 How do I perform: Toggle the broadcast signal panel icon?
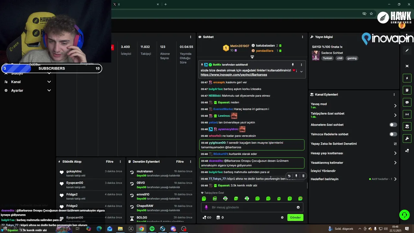(407, 114)
